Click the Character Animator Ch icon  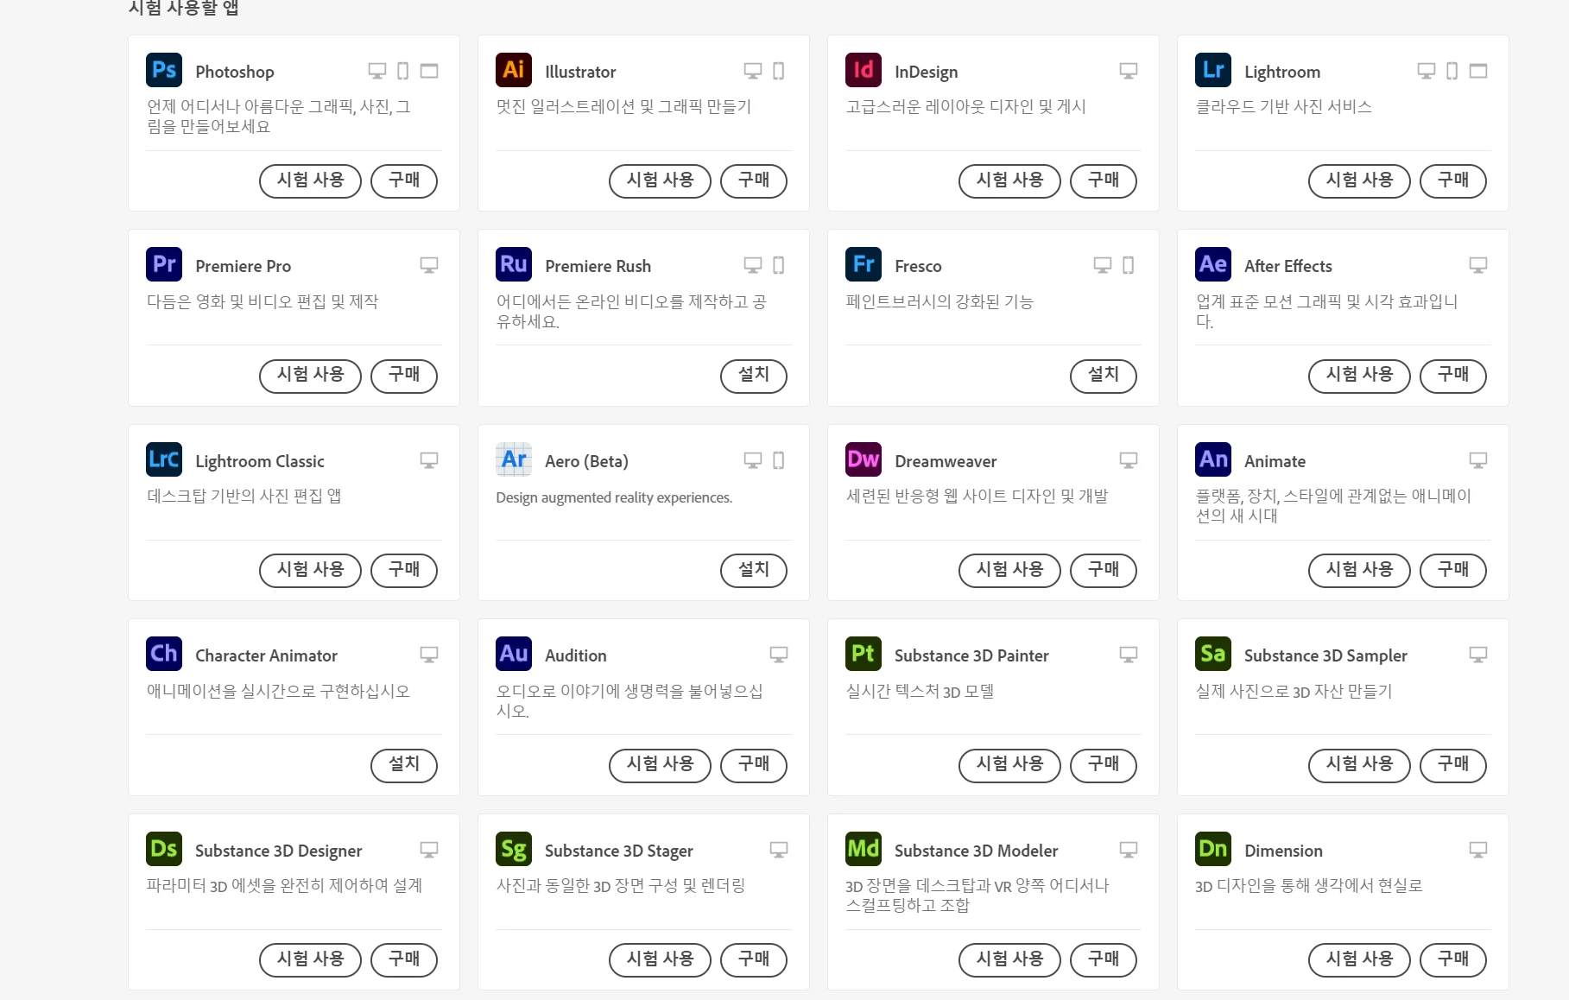tap(164, 654)
